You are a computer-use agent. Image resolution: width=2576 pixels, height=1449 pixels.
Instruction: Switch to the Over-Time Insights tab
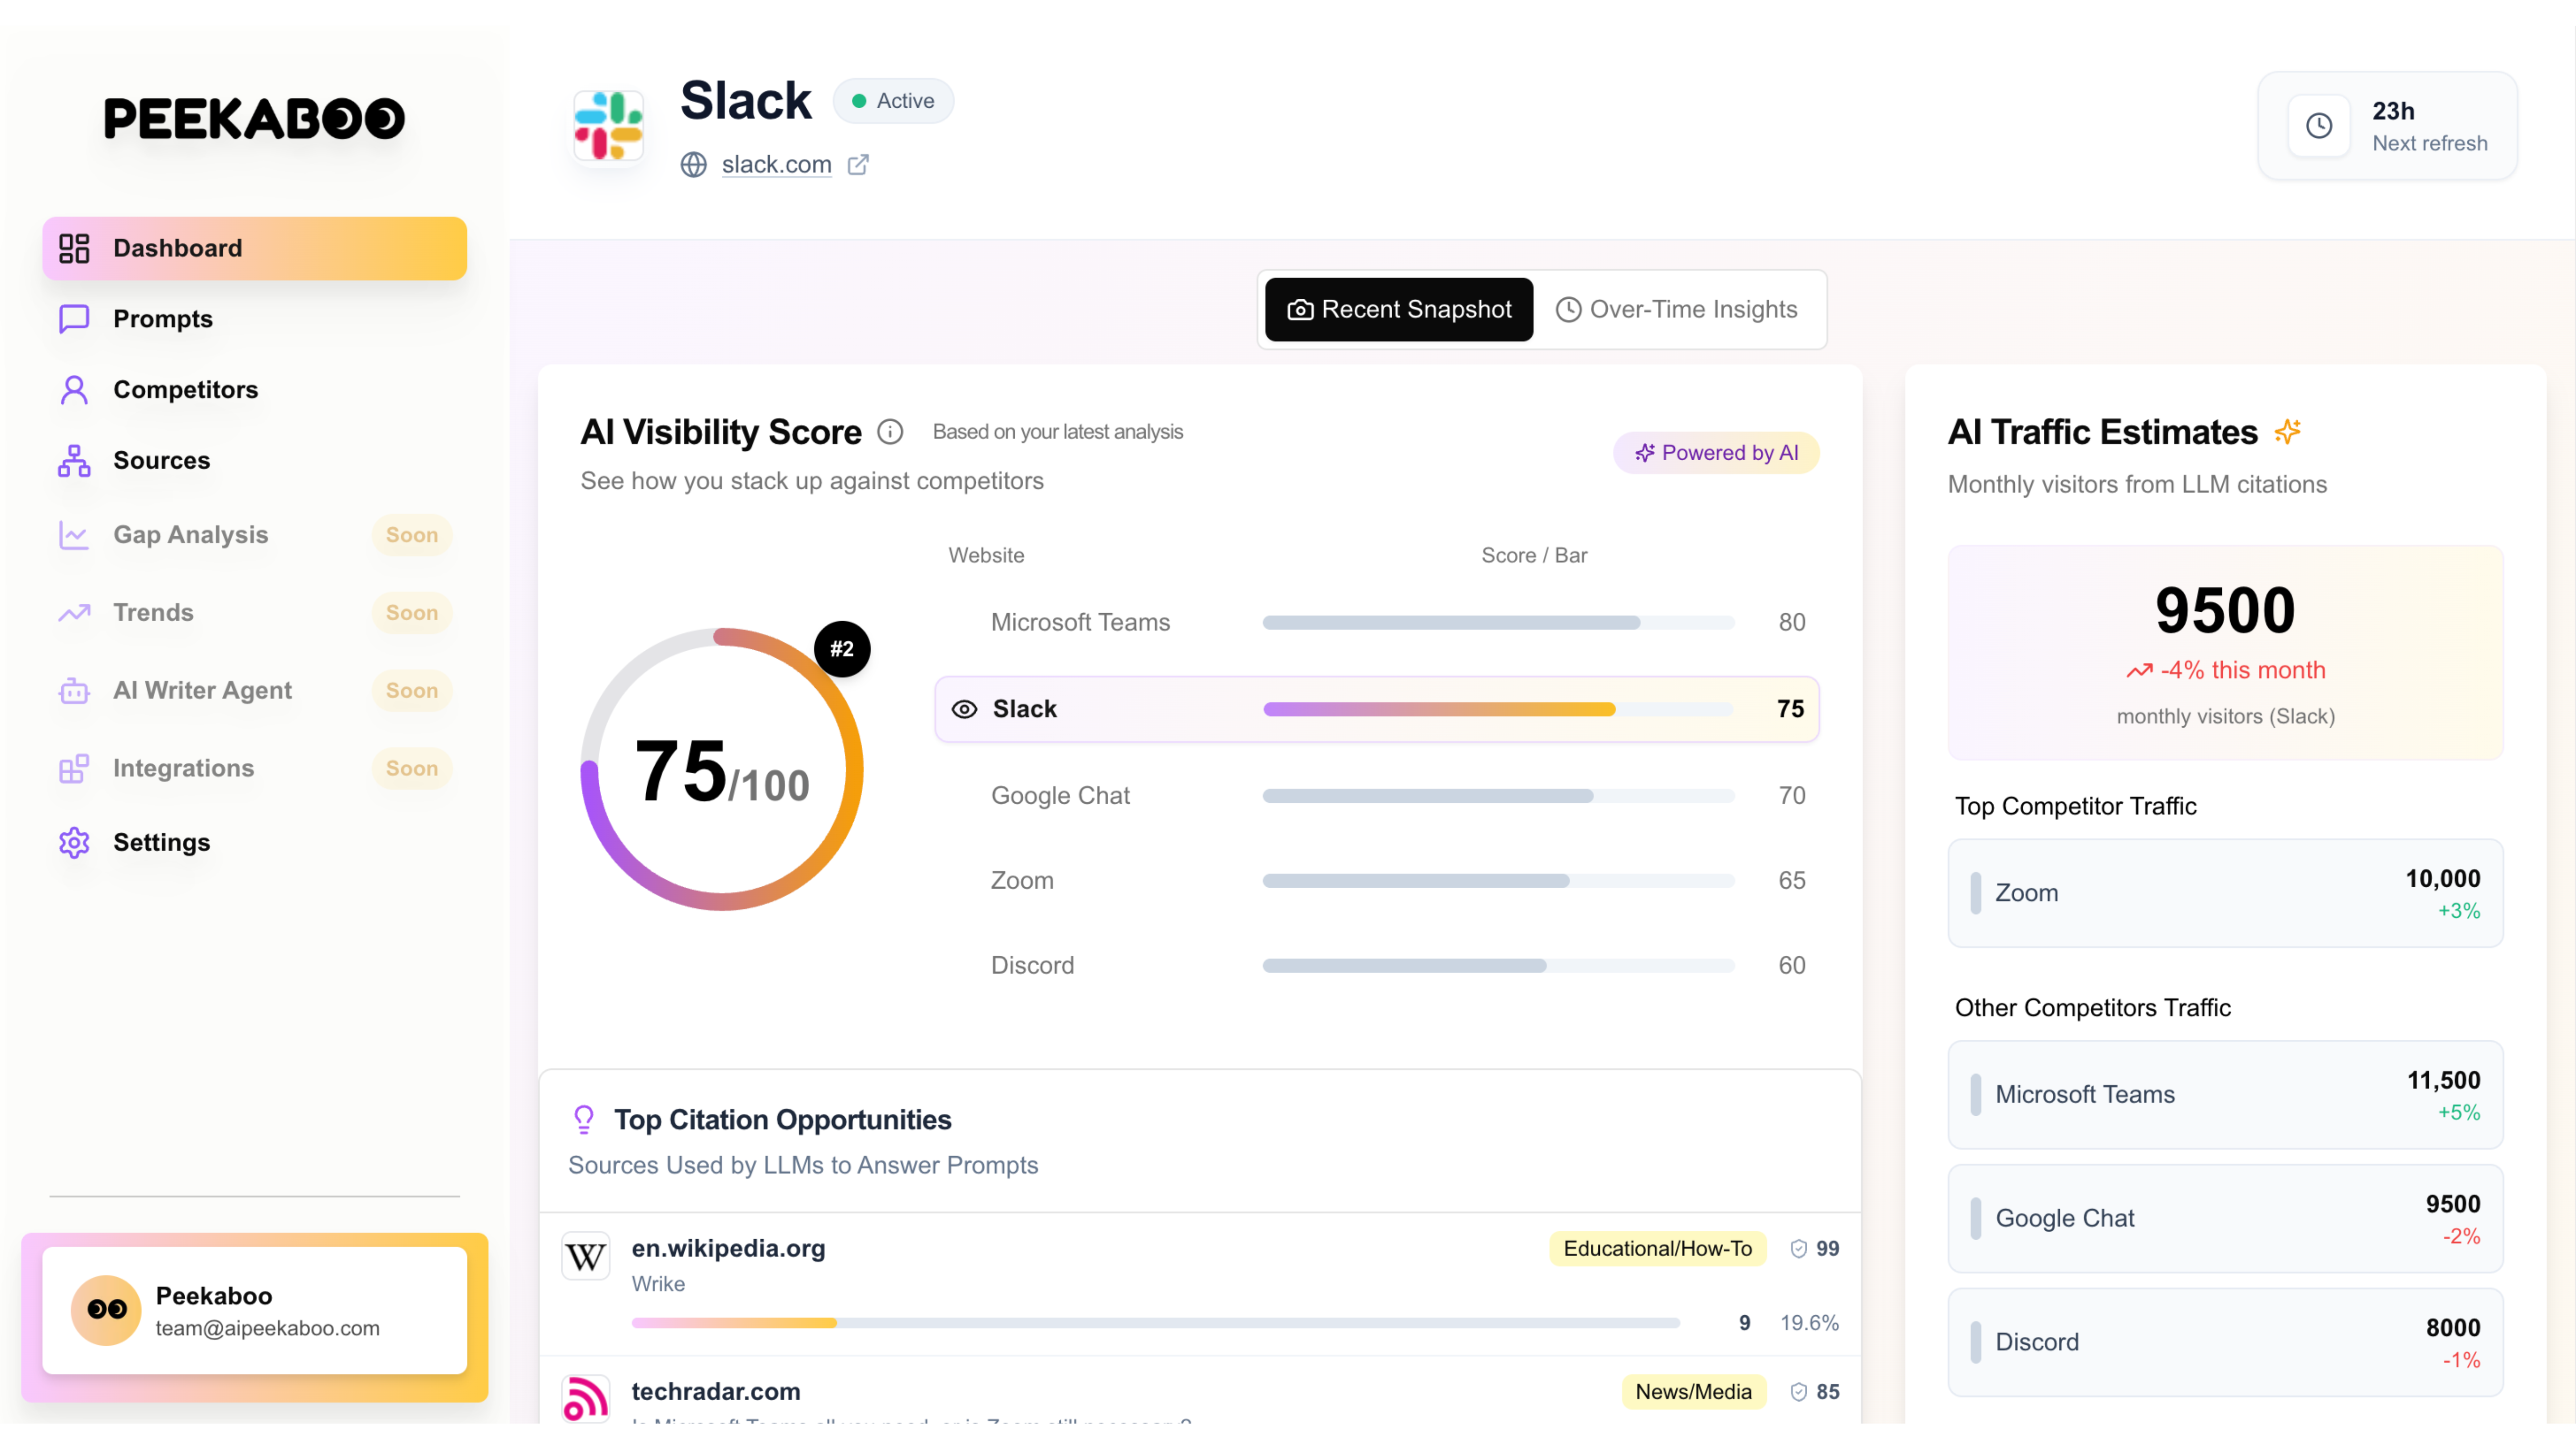point(1677,310)
